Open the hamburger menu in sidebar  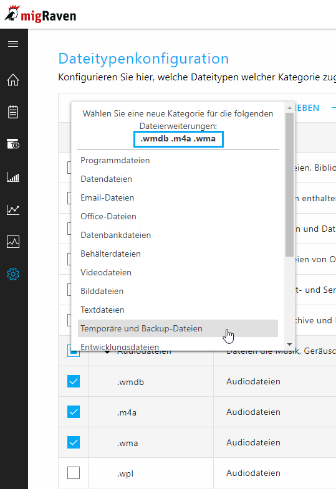pyautogui.click(x=13, y=44)
